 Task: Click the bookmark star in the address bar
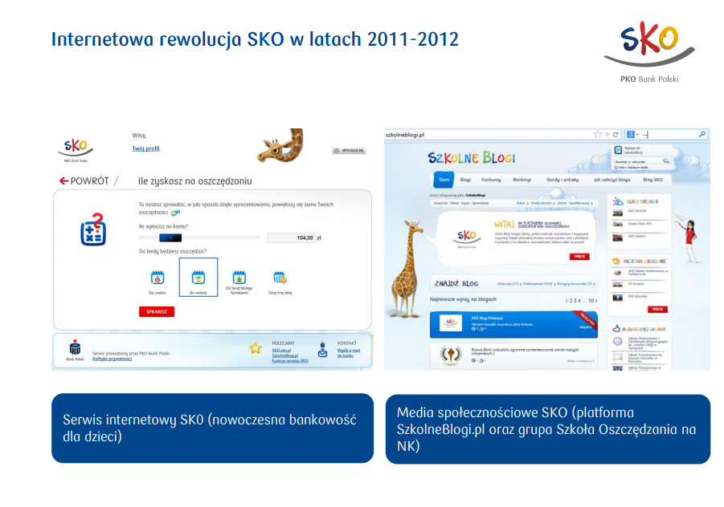pyautogui.click(x=598, y=135)
